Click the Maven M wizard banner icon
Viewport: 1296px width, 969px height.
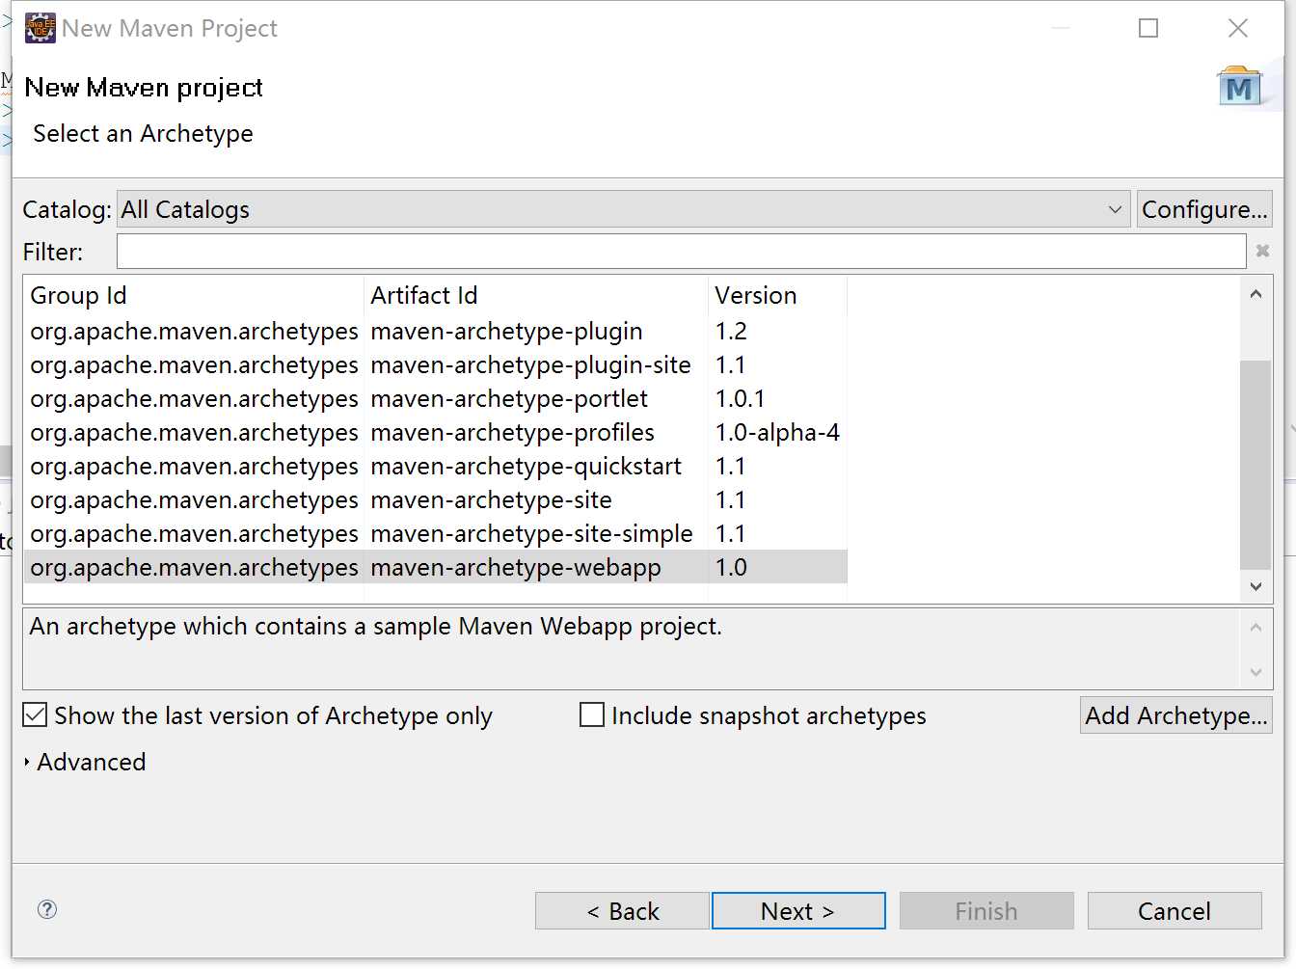click(x=1239, y=87)
